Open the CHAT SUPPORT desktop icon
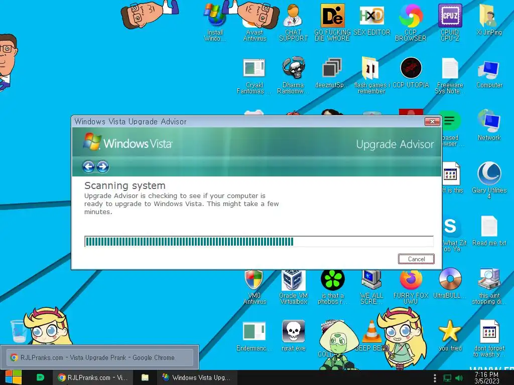Image resolution: width=514 pixels, height=385 pixels. coord(293,22)
